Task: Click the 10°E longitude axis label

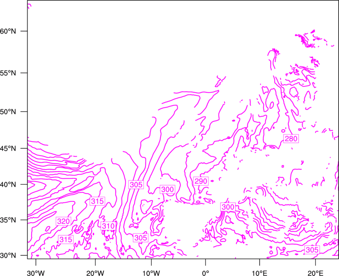Action: click(x=259, y=273)
